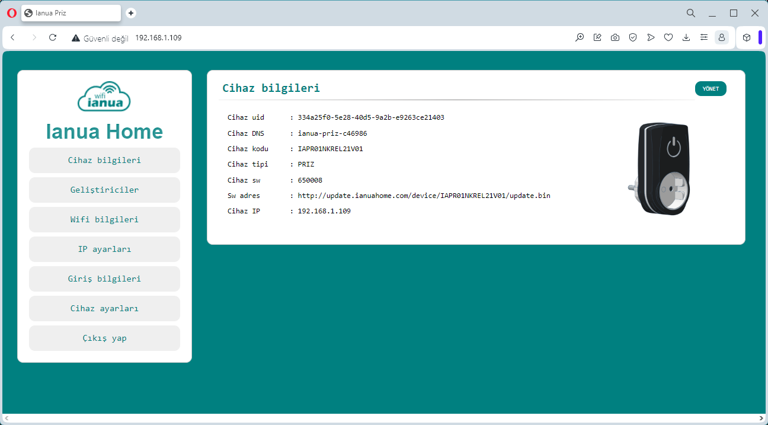The height and width of the screenshot is (425, 768).
Task: Open the Opera menu logo
Action: pyautogui.click(x=12, y=13)
